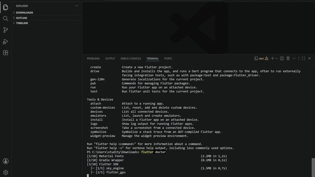This screenshot has width=315, height=177.
Task: Click the '[2/10] Gradle Wrapper' line
Action: click(105, 160)
